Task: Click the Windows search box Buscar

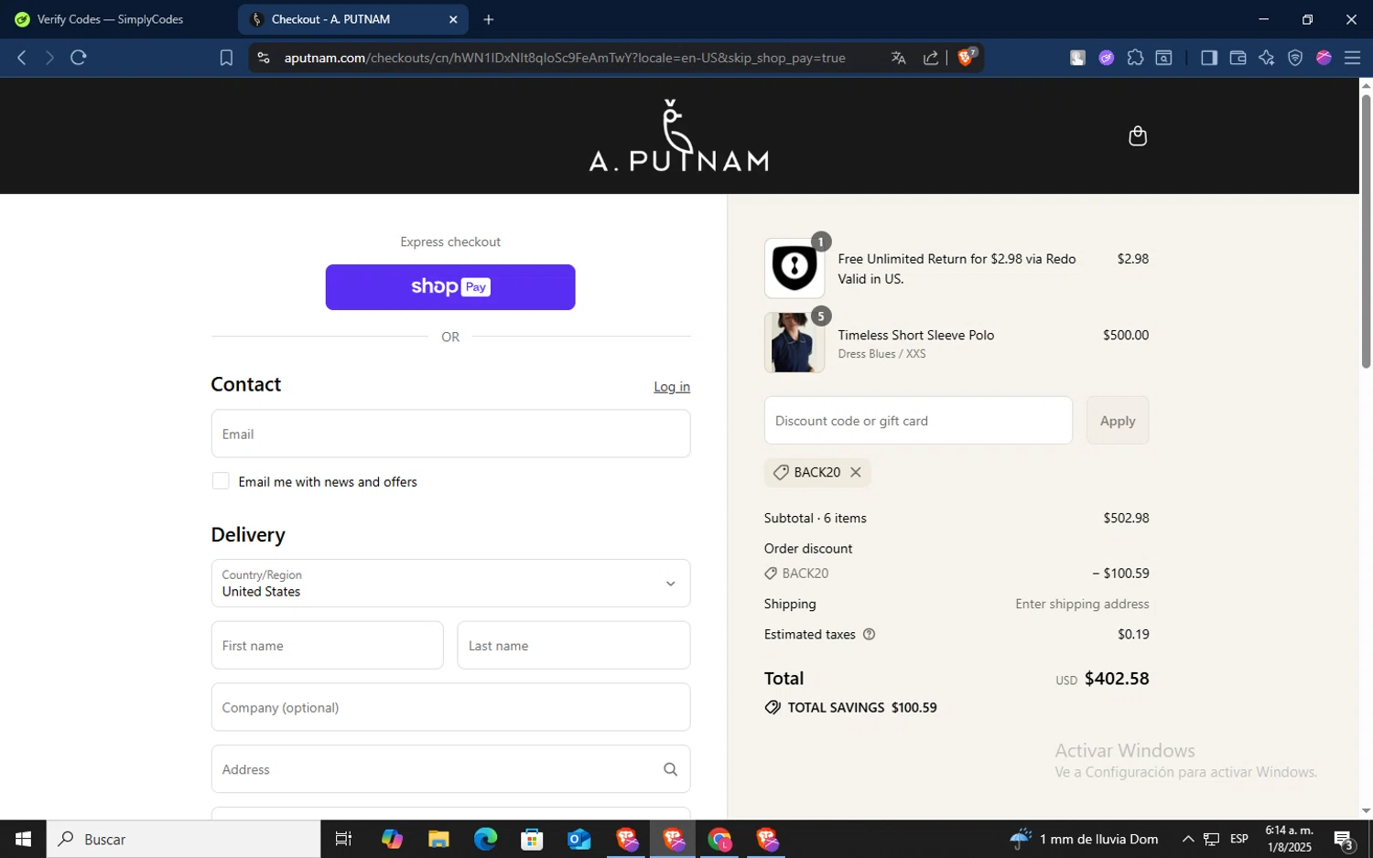Action: pos(184,839)
